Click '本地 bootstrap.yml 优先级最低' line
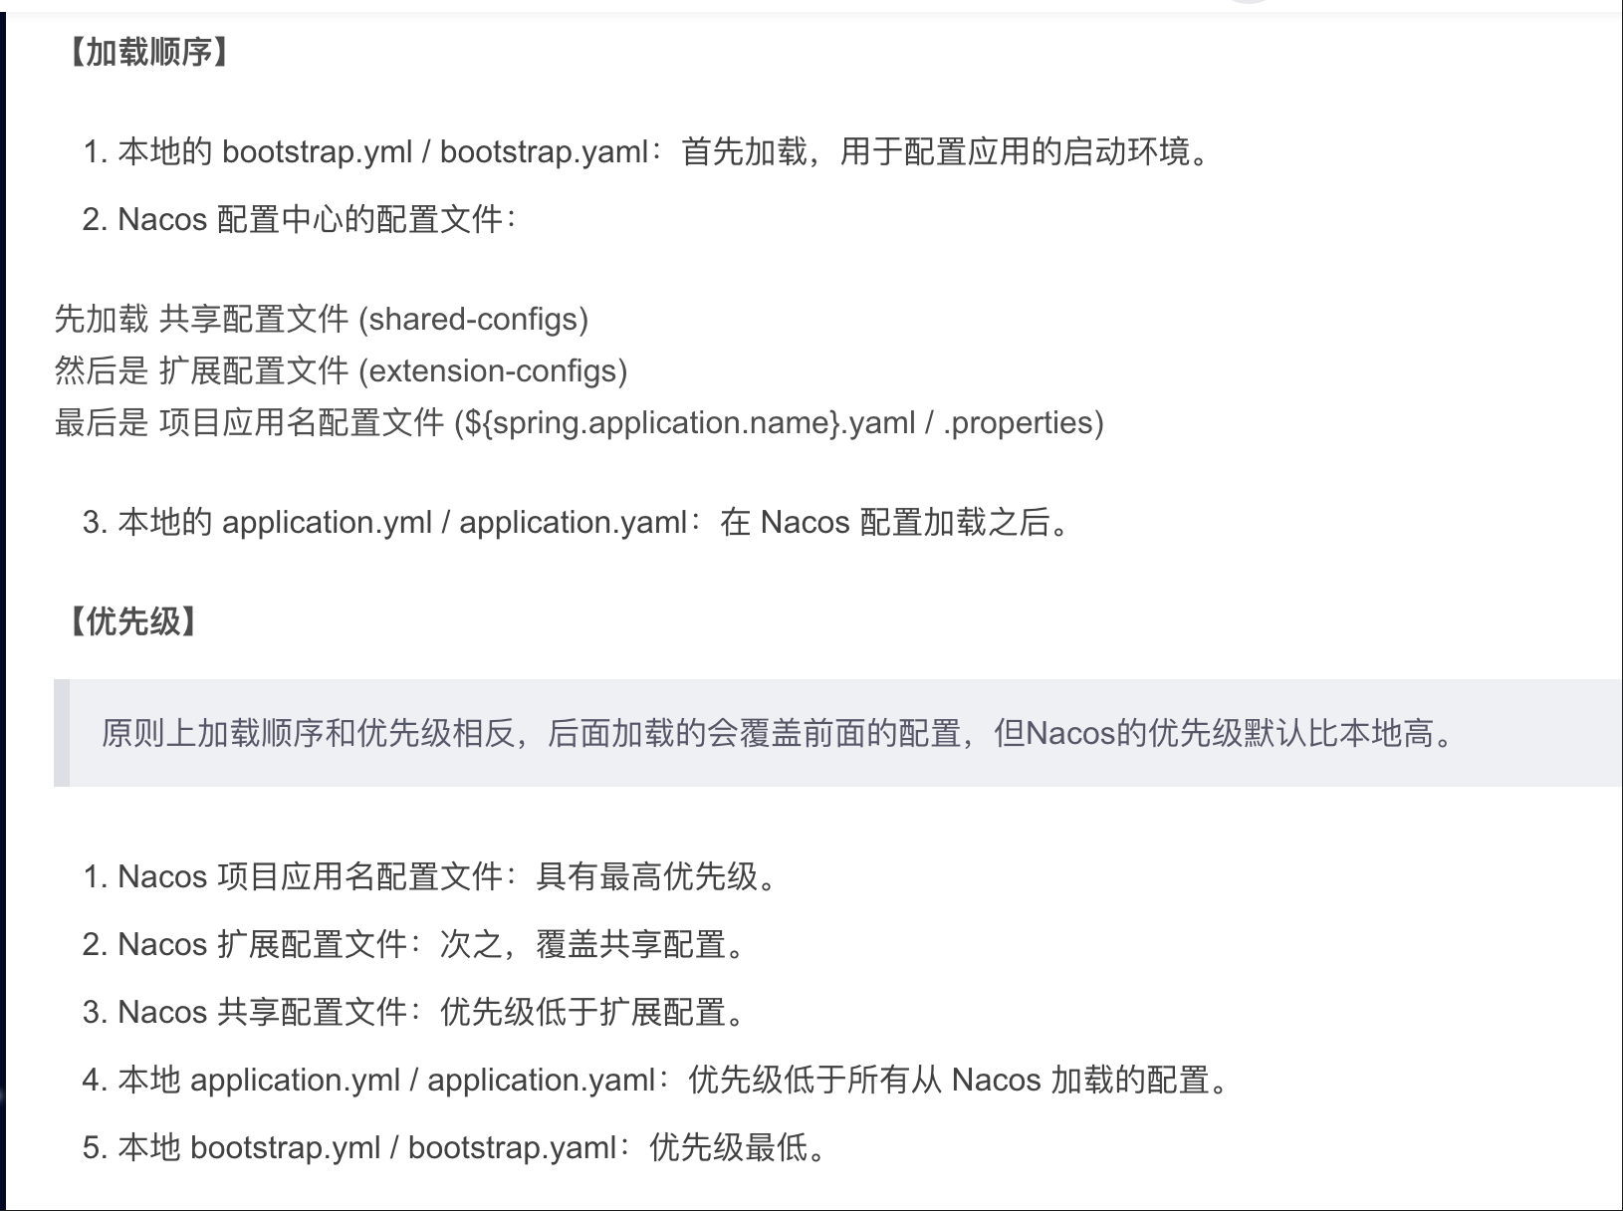The width and height of the screenshot is (1623, 1211). 455,1148
